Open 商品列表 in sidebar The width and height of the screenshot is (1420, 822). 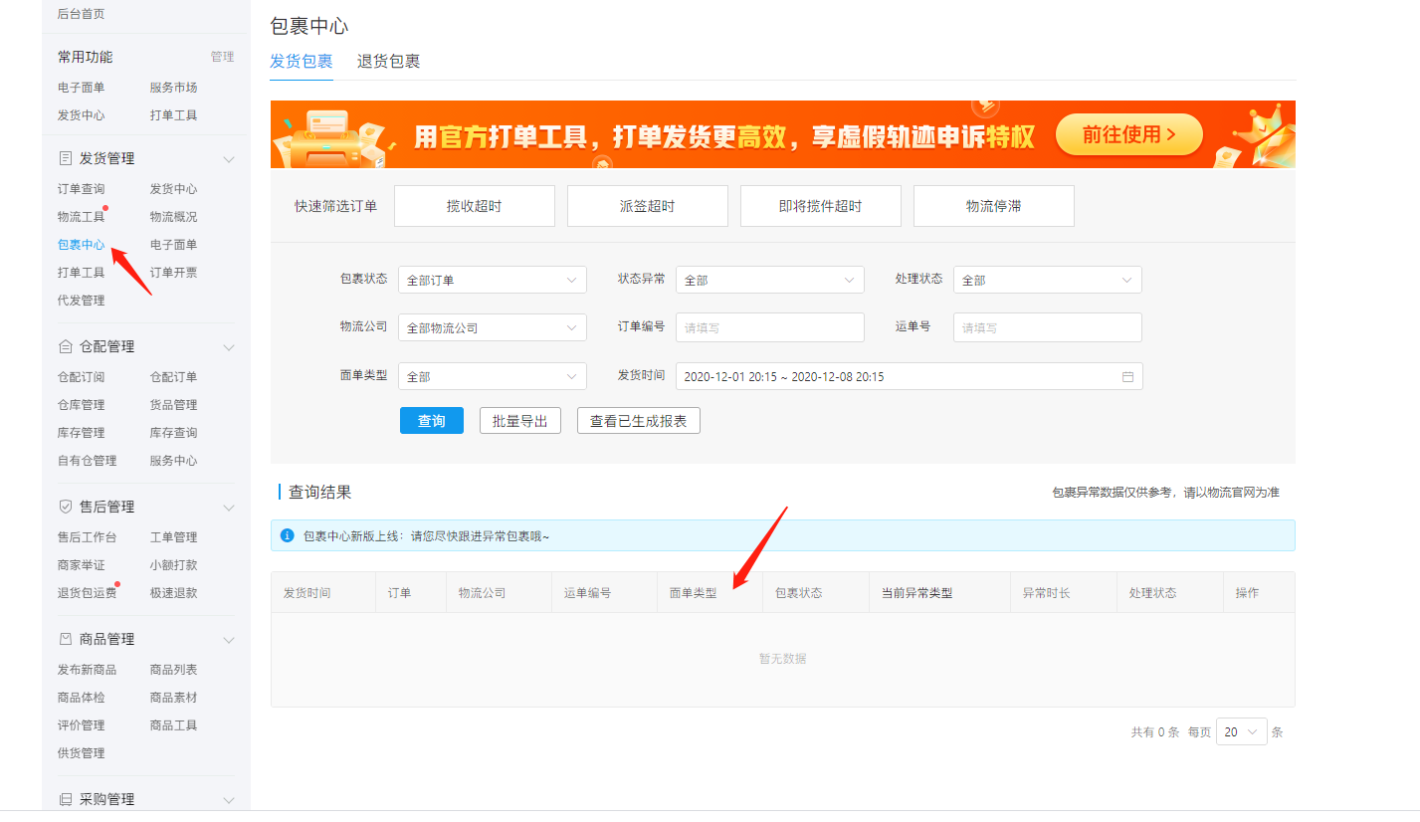[x=174, y=670]
